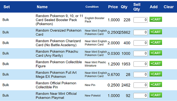The image size is (177, 101).
Task: Select sell quantity field for Pikachu Card
Action: [140, 54]
